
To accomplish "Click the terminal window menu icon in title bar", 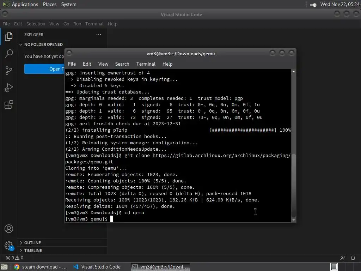I will coord(69,53).
